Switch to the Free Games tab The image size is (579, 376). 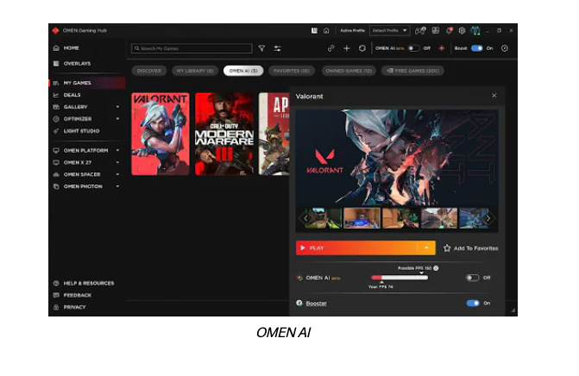coord(412,71)
